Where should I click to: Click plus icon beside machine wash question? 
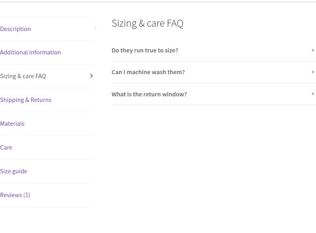tap(313, 72)
